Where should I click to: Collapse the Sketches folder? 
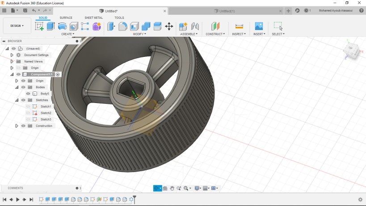[17, 100]
